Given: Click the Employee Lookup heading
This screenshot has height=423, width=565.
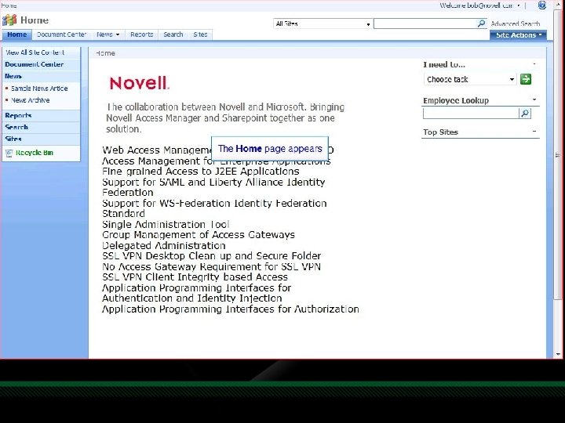Looking at the screenshot, I should click(456, 100).
